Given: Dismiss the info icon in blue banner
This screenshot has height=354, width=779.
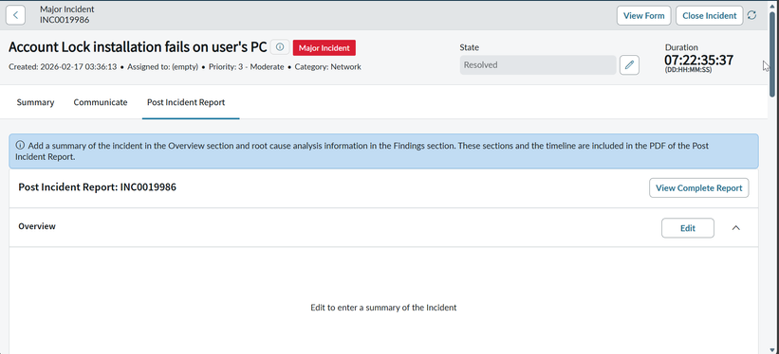Looking at the screenshot, I should 20,146.
